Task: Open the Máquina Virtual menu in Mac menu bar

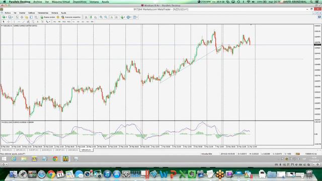Action: [61, 2]
